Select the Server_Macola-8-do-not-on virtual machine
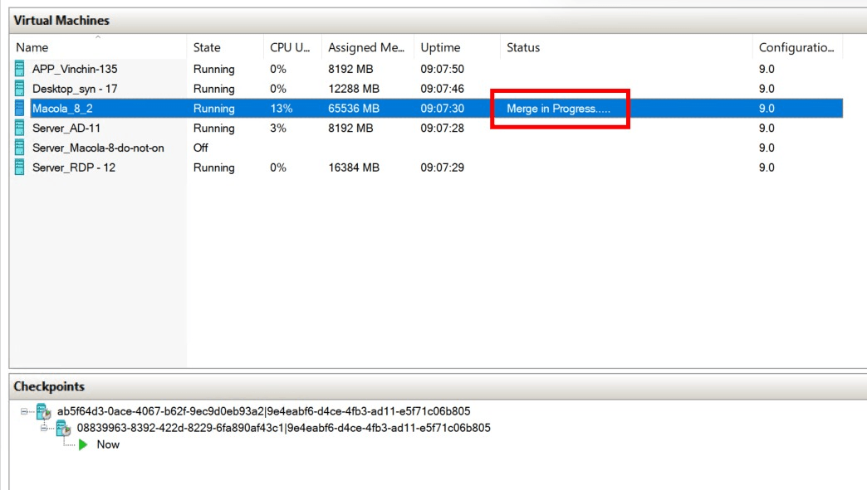Viewport: 867px width, 490px height. point(98,148)
